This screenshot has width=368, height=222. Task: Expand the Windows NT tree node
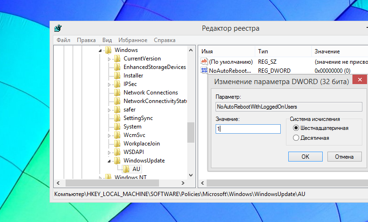[x=100, y=178]
